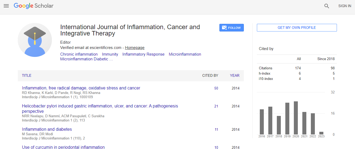Open the hamburger menu icon

tap(6, 6)
